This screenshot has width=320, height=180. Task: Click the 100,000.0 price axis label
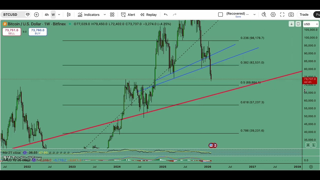[311, 38]
